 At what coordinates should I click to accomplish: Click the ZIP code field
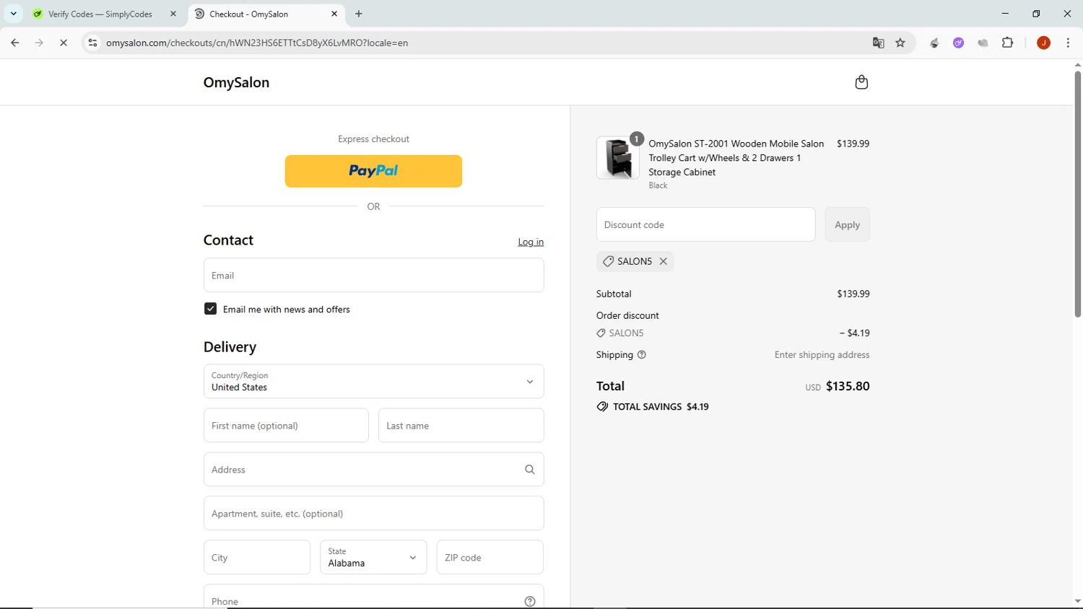pyautogui.click(x=490, y=557)
